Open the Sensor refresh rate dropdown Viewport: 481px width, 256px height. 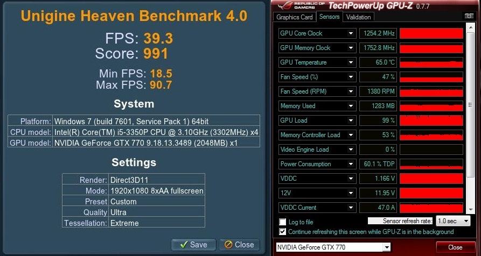coord(453,221)
